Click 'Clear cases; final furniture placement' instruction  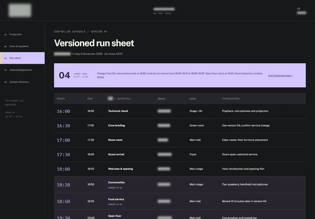[245, 140]
